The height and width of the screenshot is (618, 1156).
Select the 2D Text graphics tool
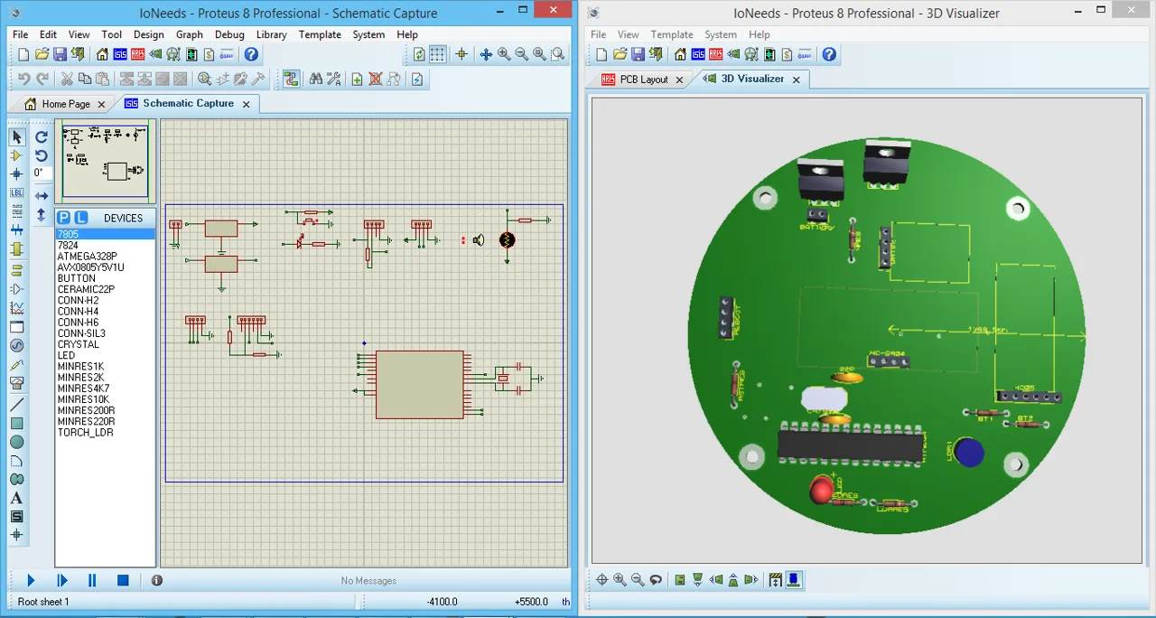click(16, 498)
